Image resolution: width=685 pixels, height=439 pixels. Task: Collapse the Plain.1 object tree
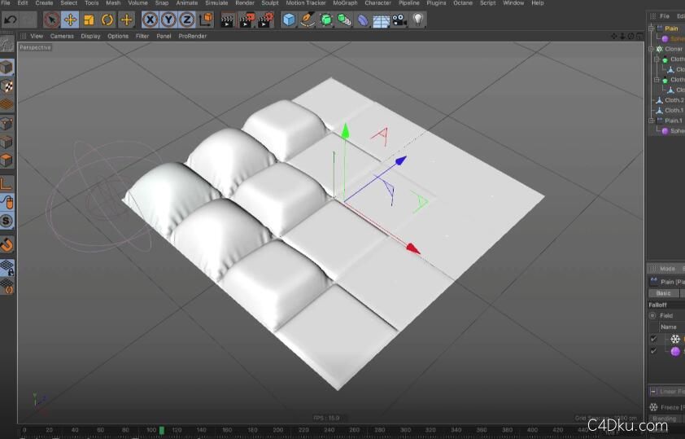[651, 121]
